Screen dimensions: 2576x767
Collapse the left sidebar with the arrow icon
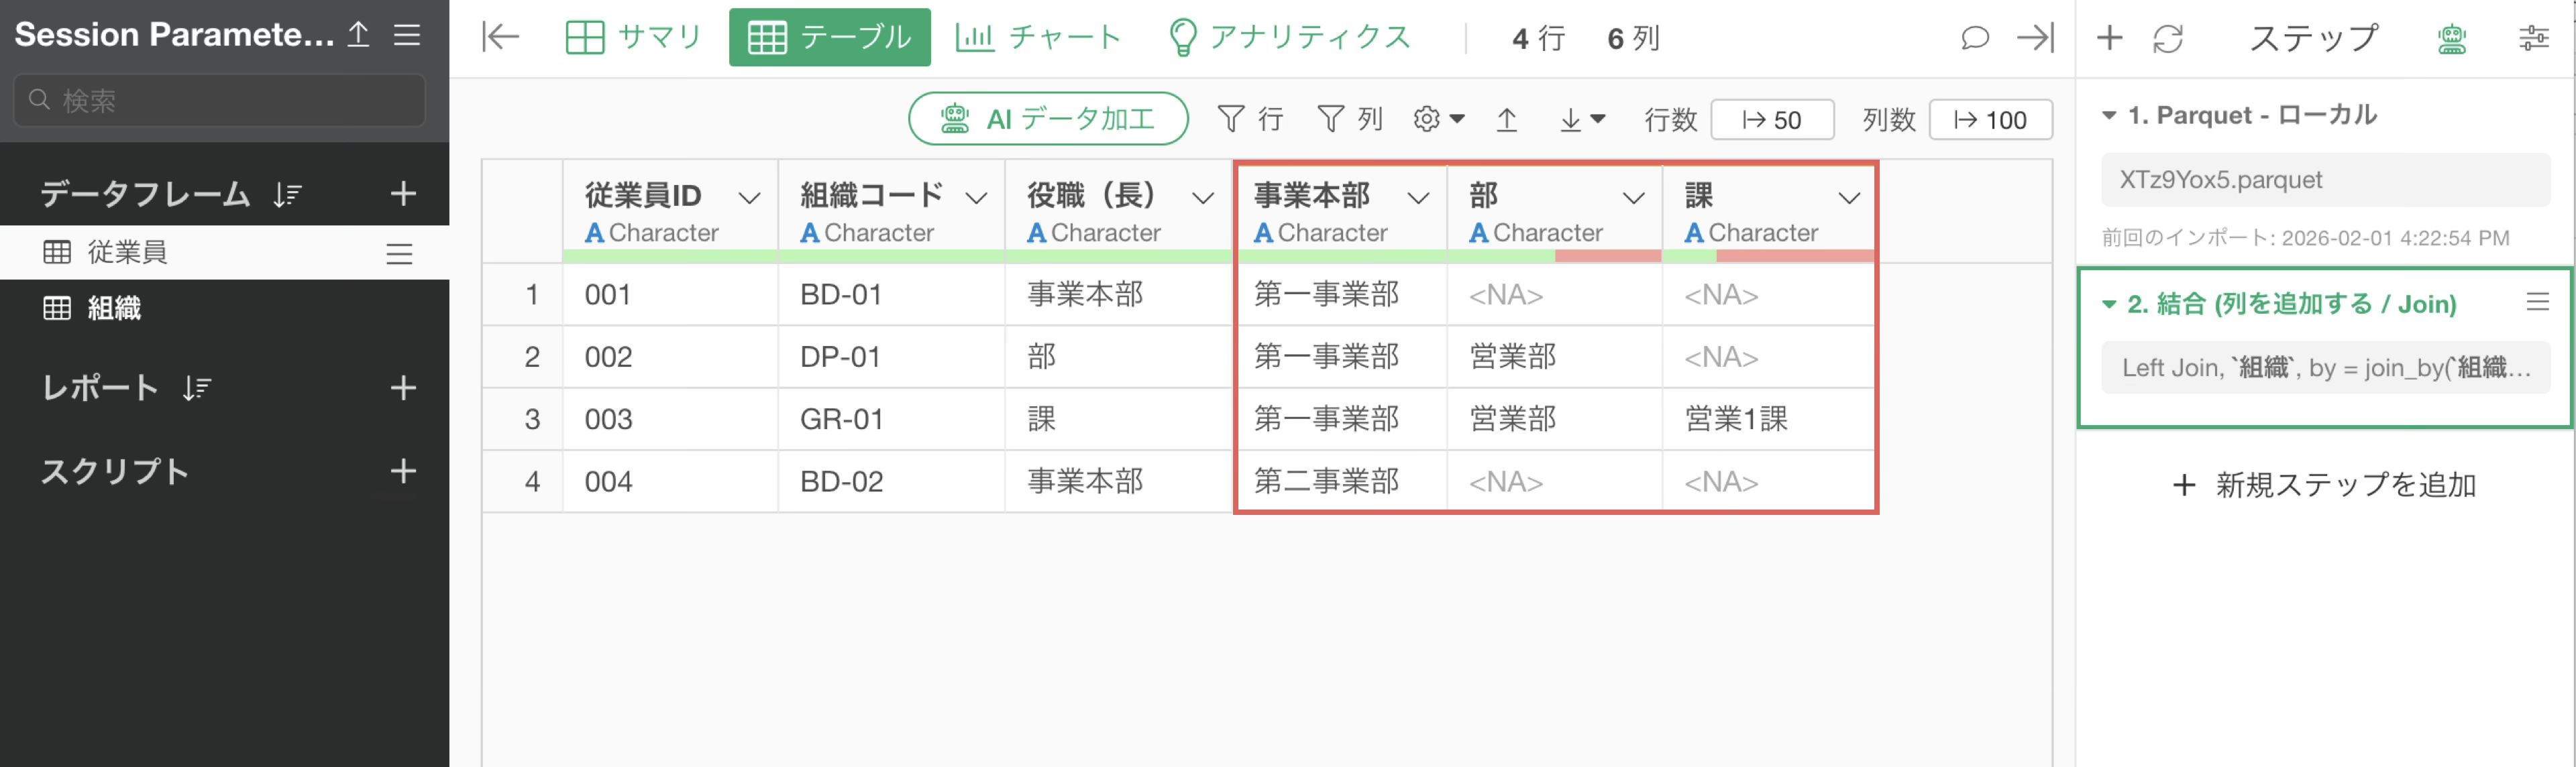click(500, 38)
